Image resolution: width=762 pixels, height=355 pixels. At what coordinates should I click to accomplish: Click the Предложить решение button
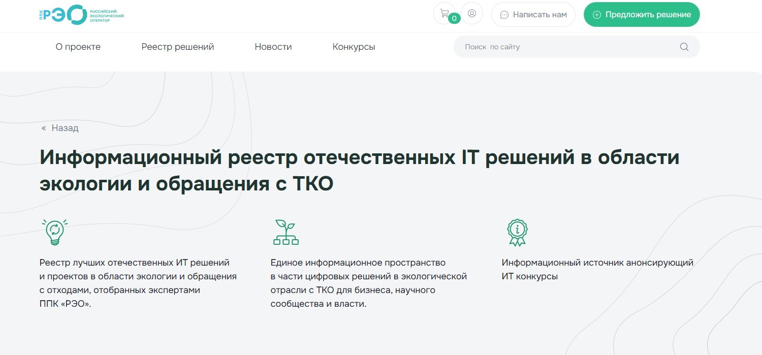pos(642,15)
